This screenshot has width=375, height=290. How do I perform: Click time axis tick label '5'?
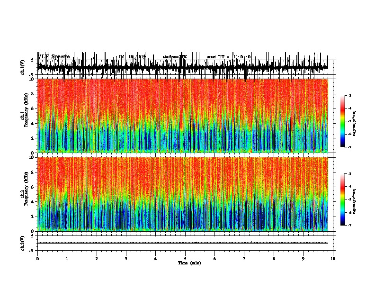tap(185, 259)
